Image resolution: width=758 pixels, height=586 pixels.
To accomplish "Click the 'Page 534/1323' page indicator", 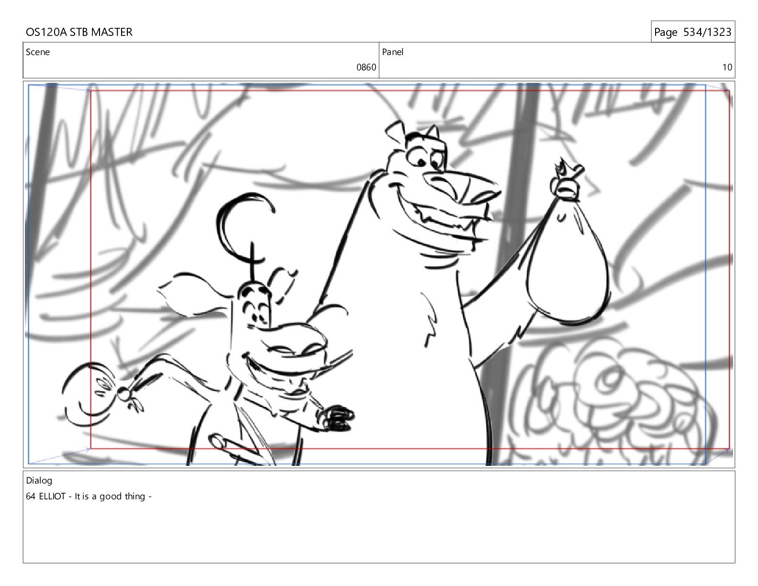I will [x=692, y=32].
